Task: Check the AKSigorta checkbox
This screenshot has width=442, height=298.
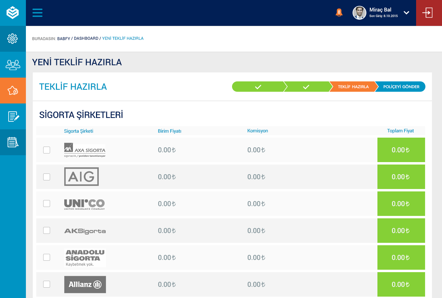Action: point(47,230)
